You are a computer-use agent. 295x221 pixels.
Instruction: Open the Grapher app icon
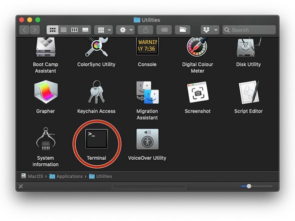46,92
